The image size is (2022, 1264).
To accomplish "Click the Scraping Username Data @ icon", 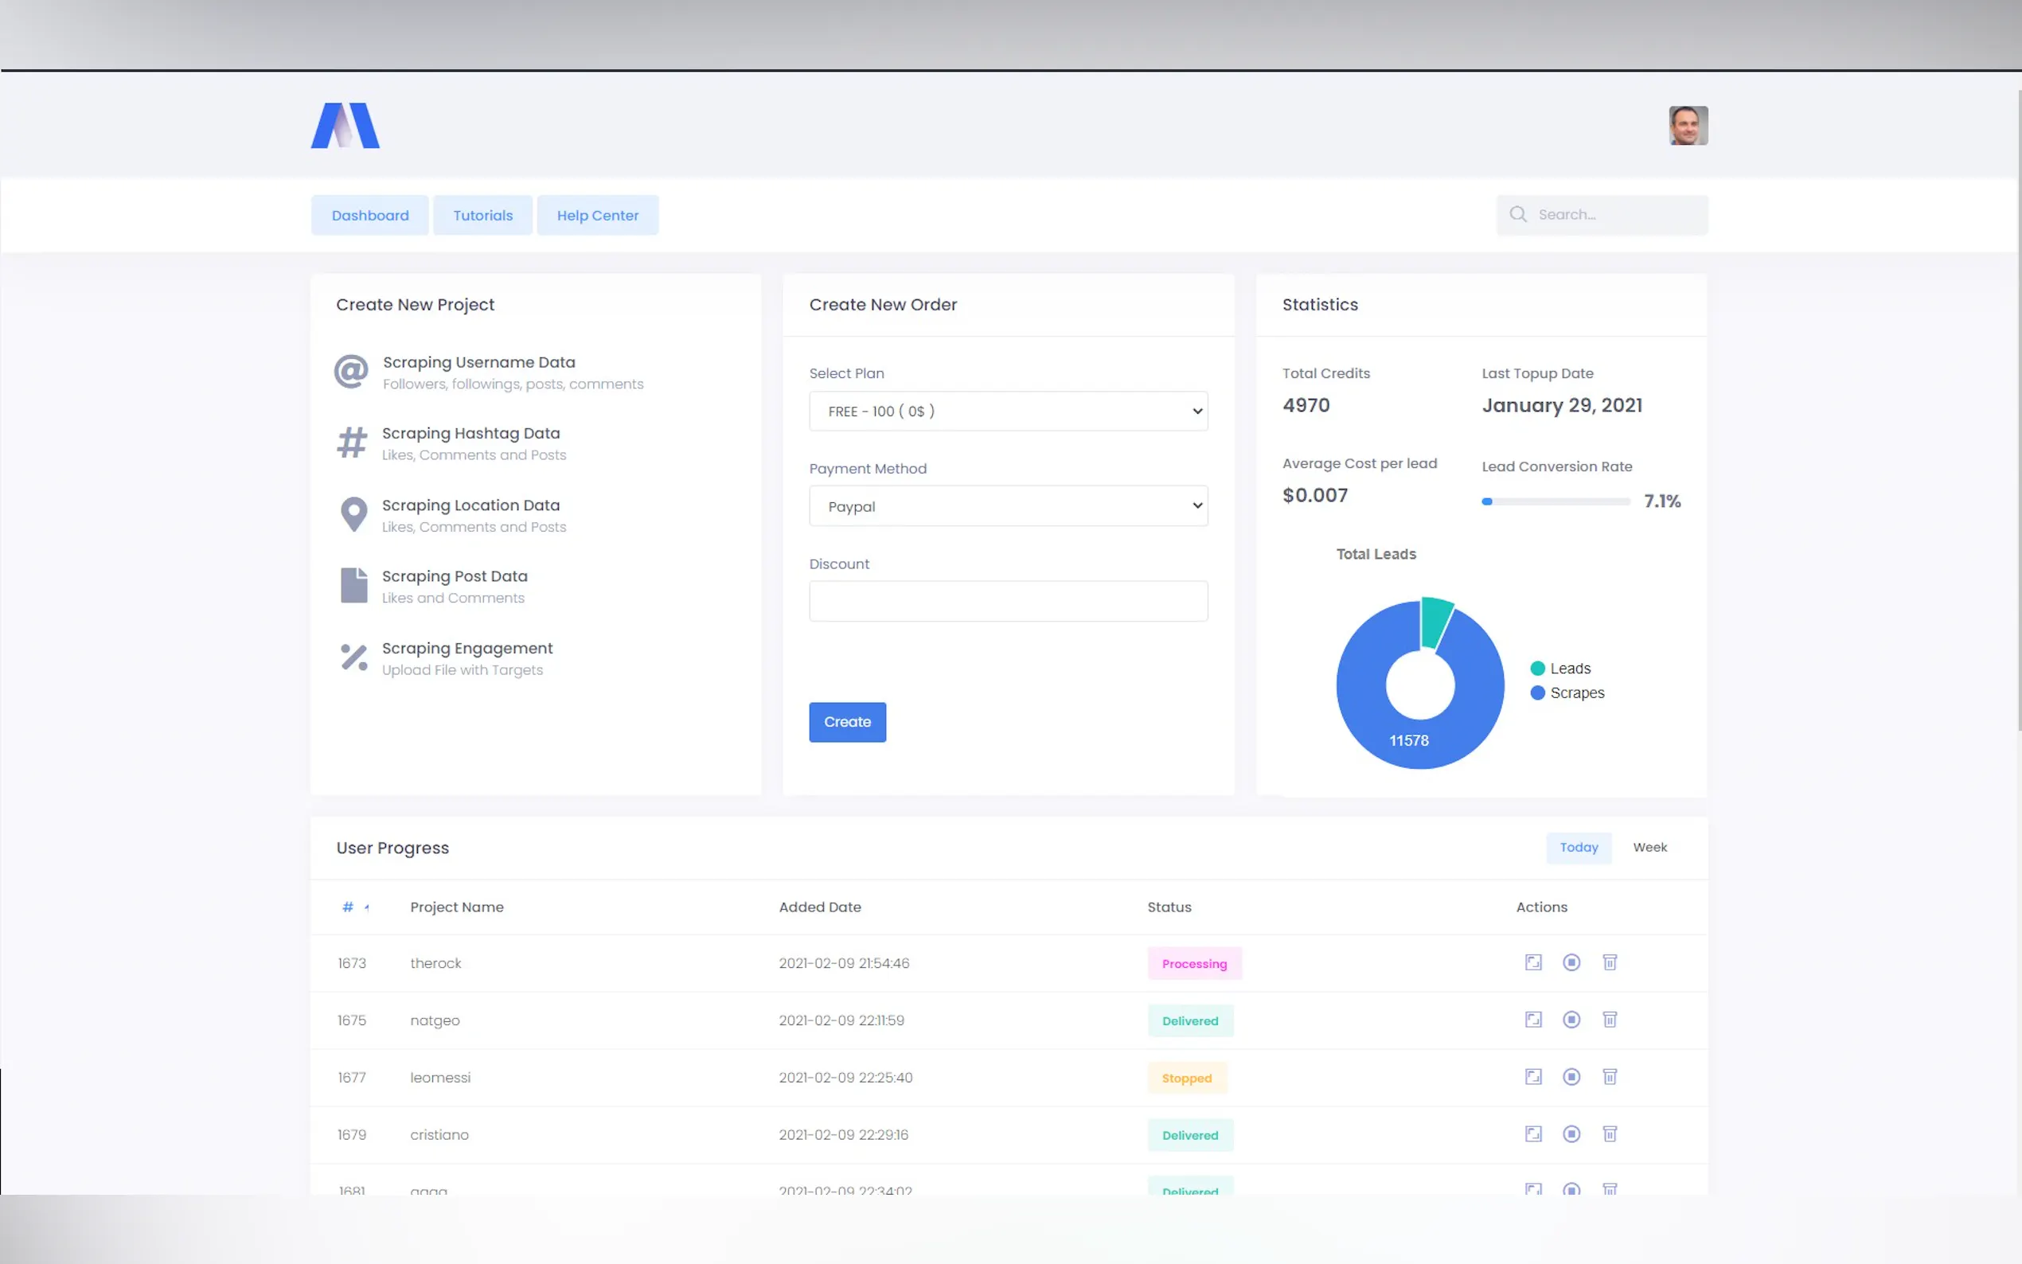I will tap(351, 371).
